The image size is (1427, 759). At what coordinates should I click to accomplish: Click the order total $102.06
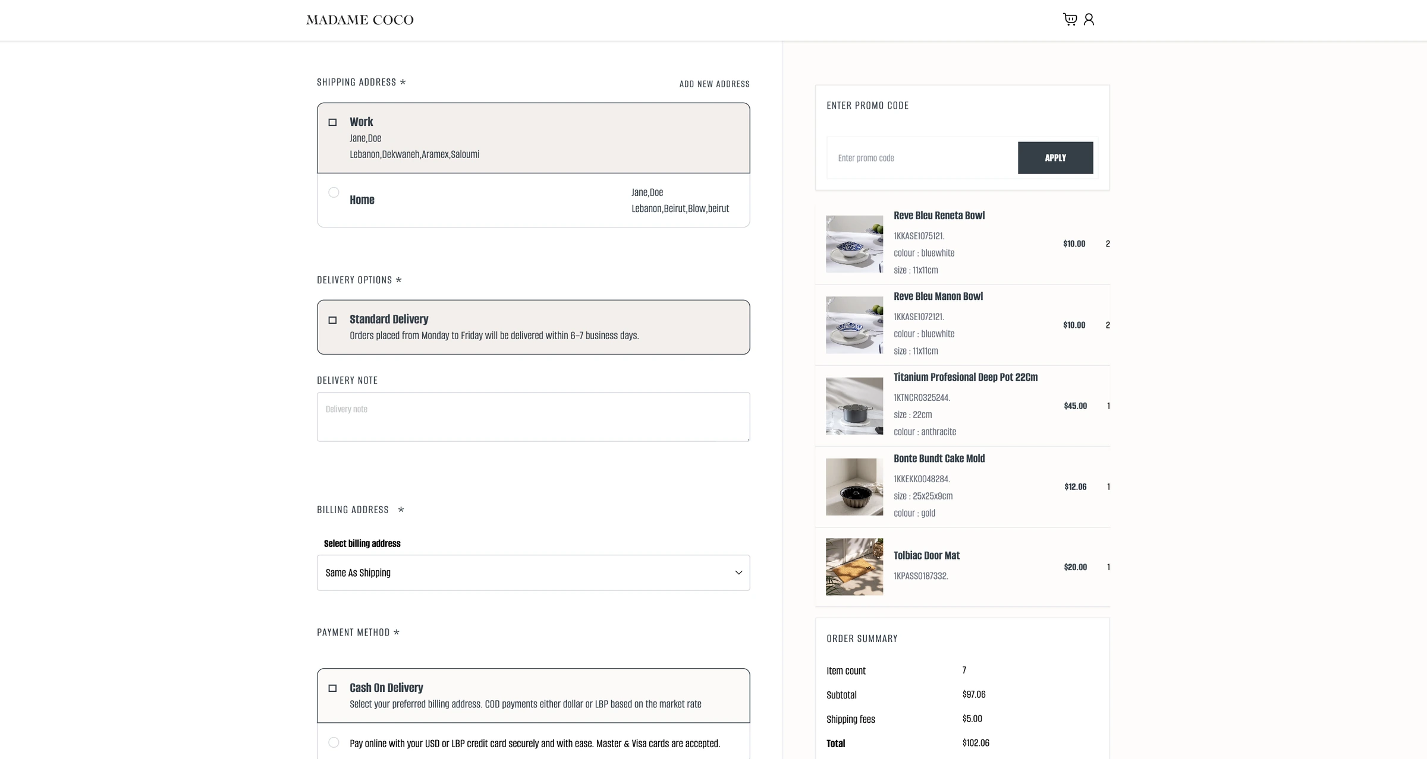pos(976,743)
